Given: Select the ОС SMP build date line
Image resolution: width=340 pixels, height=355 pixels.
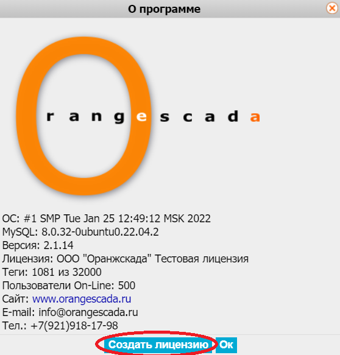Looking at the screenshot, I should 107,219.
